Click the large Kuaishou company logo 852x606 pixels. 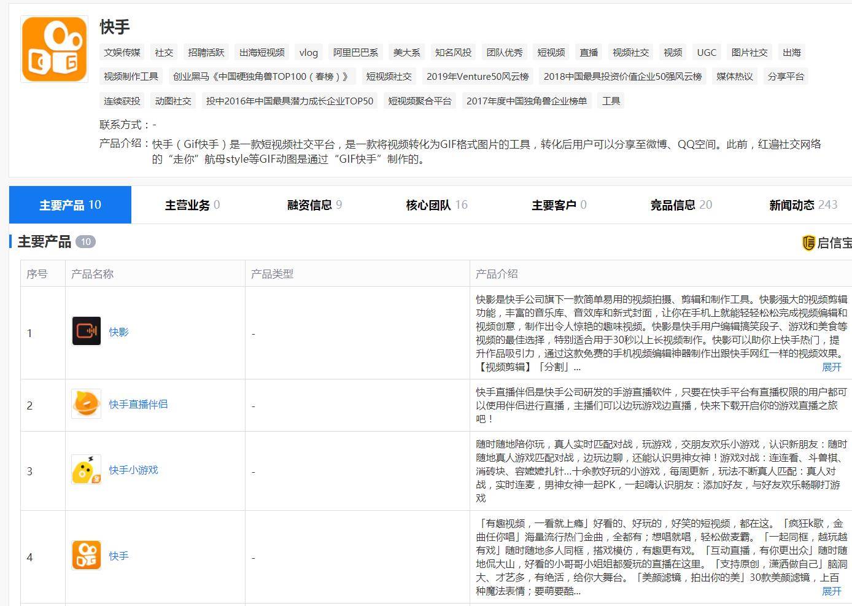54,50
